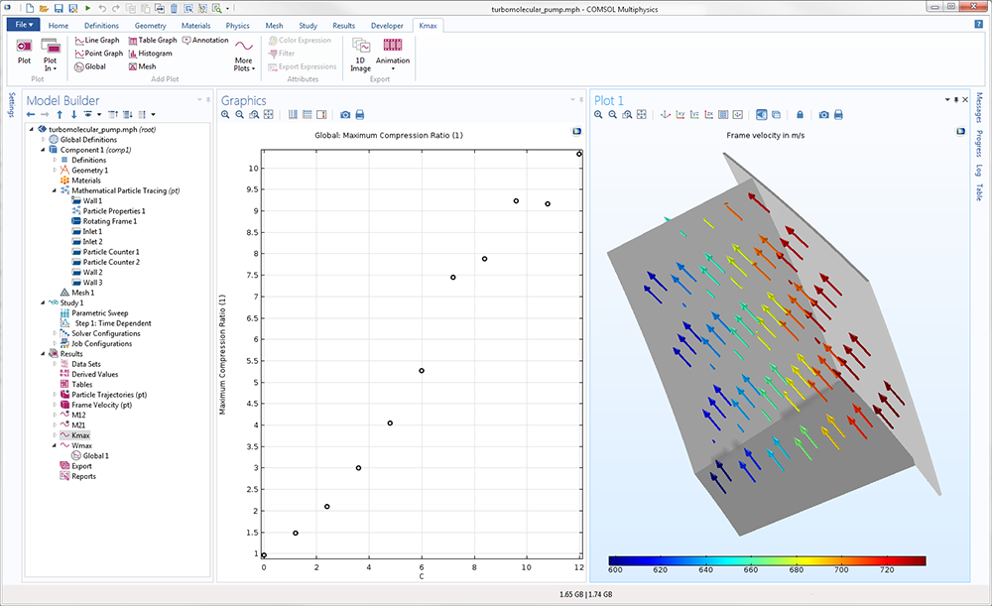Open the Physics ribbon tab
Viewport: 992px width, 606px height.
[237, 25]
